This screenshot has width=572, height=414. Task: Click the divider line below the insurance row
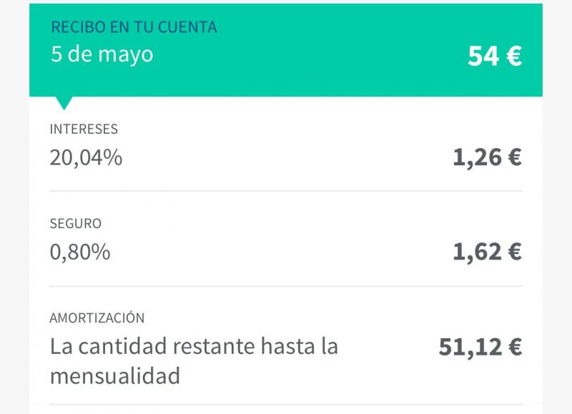pyautogui.click(x=286, y=286)
